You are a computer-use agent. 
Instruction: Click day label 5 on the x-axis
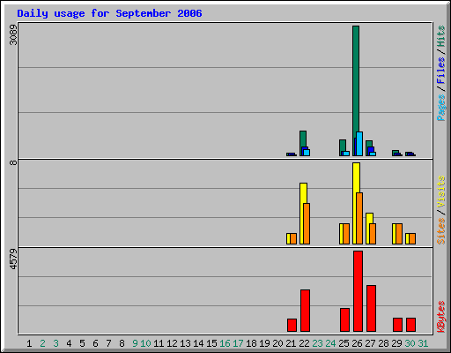(x=82, y=343)
